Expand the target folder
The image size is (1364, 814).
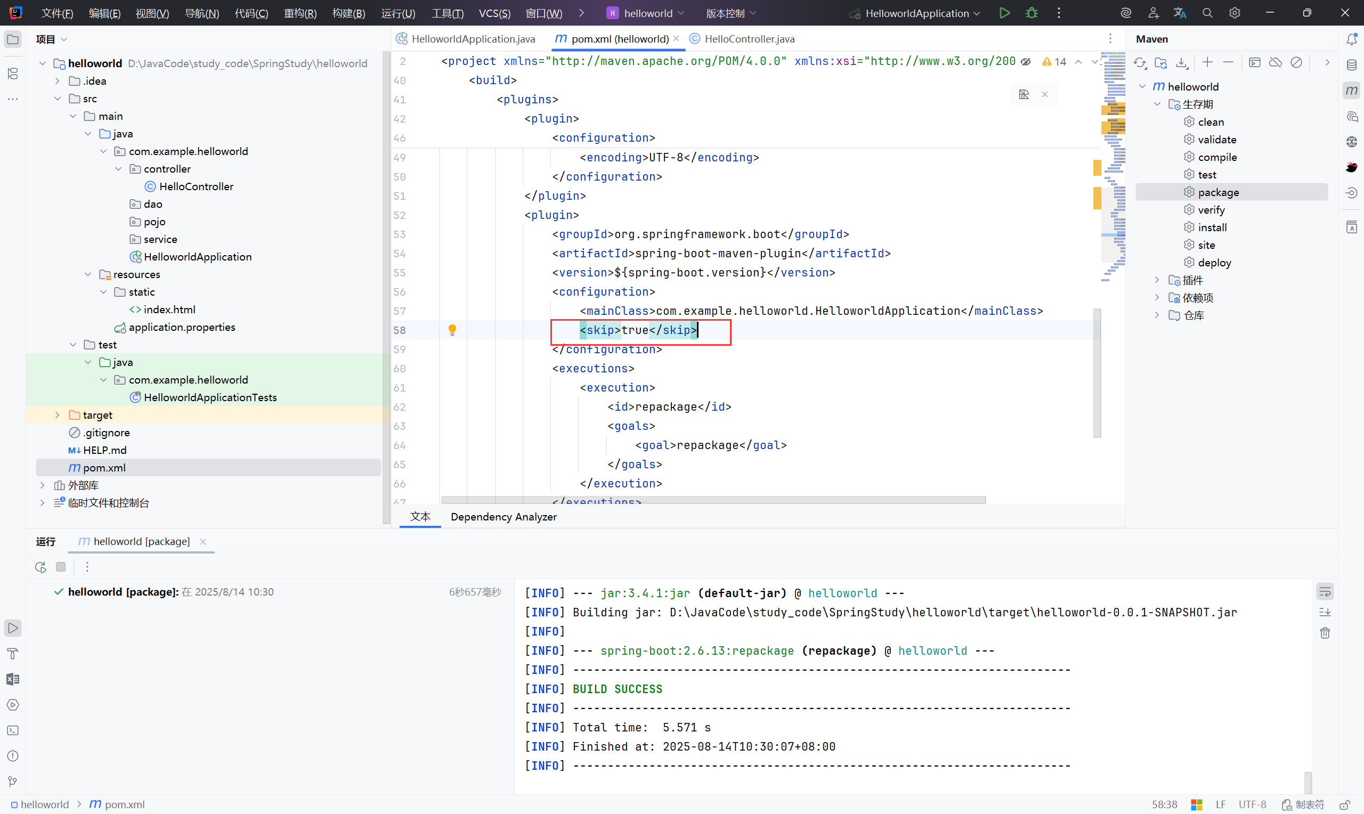pos(57,415)
